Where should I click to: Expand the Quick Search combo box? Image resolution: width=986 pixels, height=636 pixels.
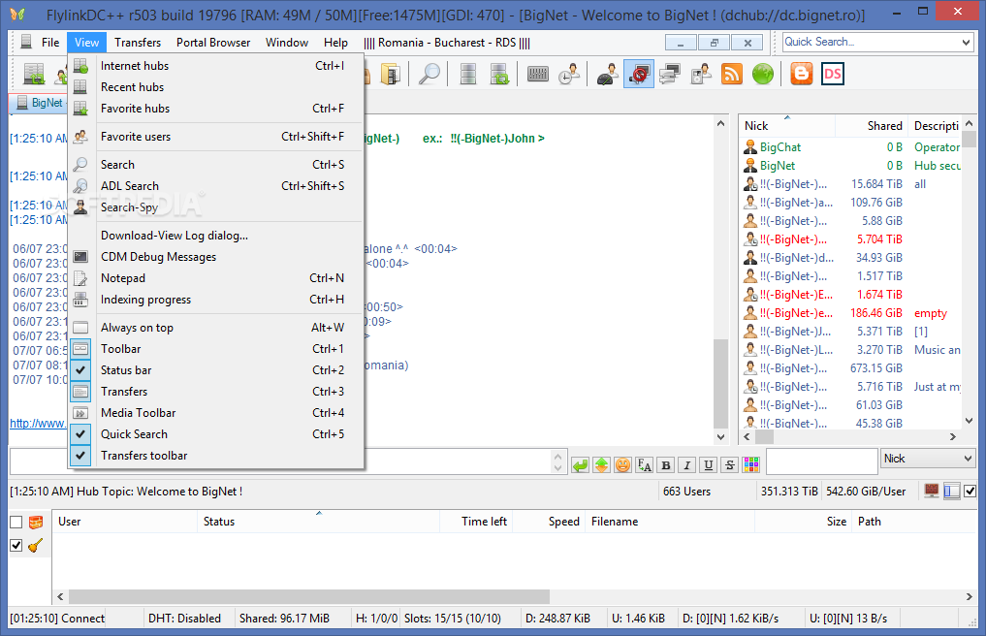966,42
